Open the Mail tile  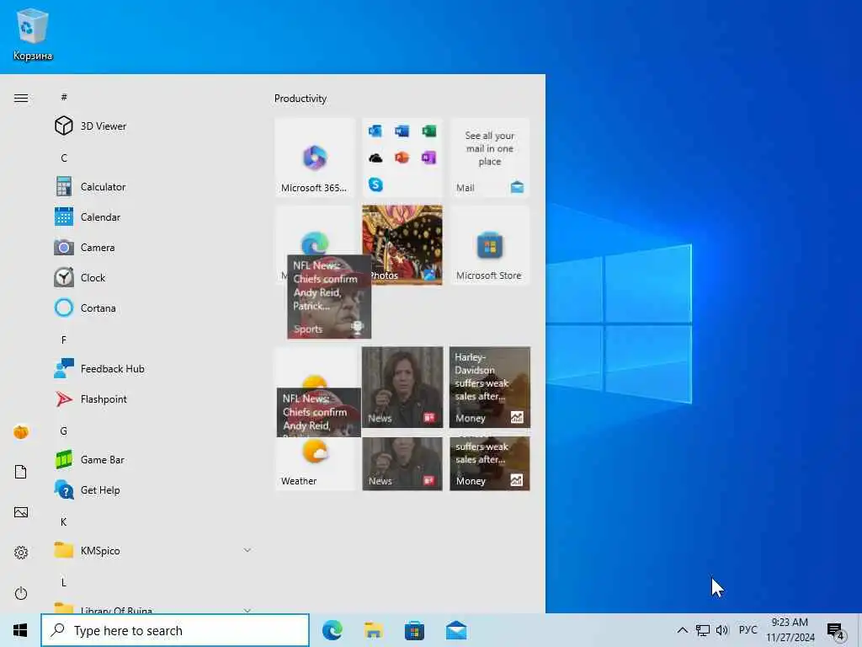point(490,158)
